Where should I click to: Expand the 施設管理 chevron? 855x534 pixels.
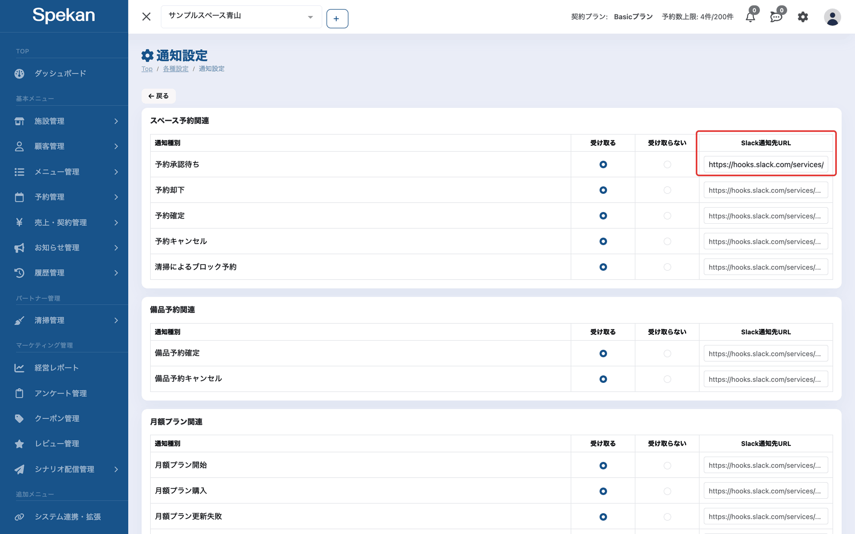pyautogui.click(x=116, y=121)
